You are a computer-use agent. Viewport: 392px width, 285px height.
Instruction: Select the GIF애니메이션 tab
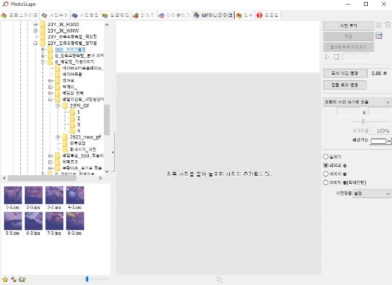213,15
